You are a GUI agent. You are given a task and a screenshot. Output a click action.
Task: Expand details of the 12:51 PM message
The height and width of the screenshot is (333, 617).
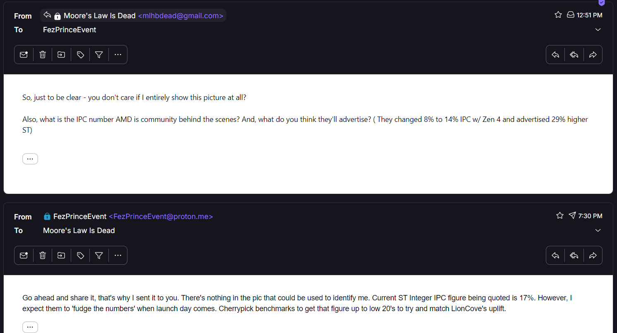point(598,30)
